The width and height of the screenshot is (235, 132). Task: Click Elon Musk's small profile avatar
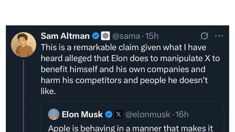click(54, 114)
